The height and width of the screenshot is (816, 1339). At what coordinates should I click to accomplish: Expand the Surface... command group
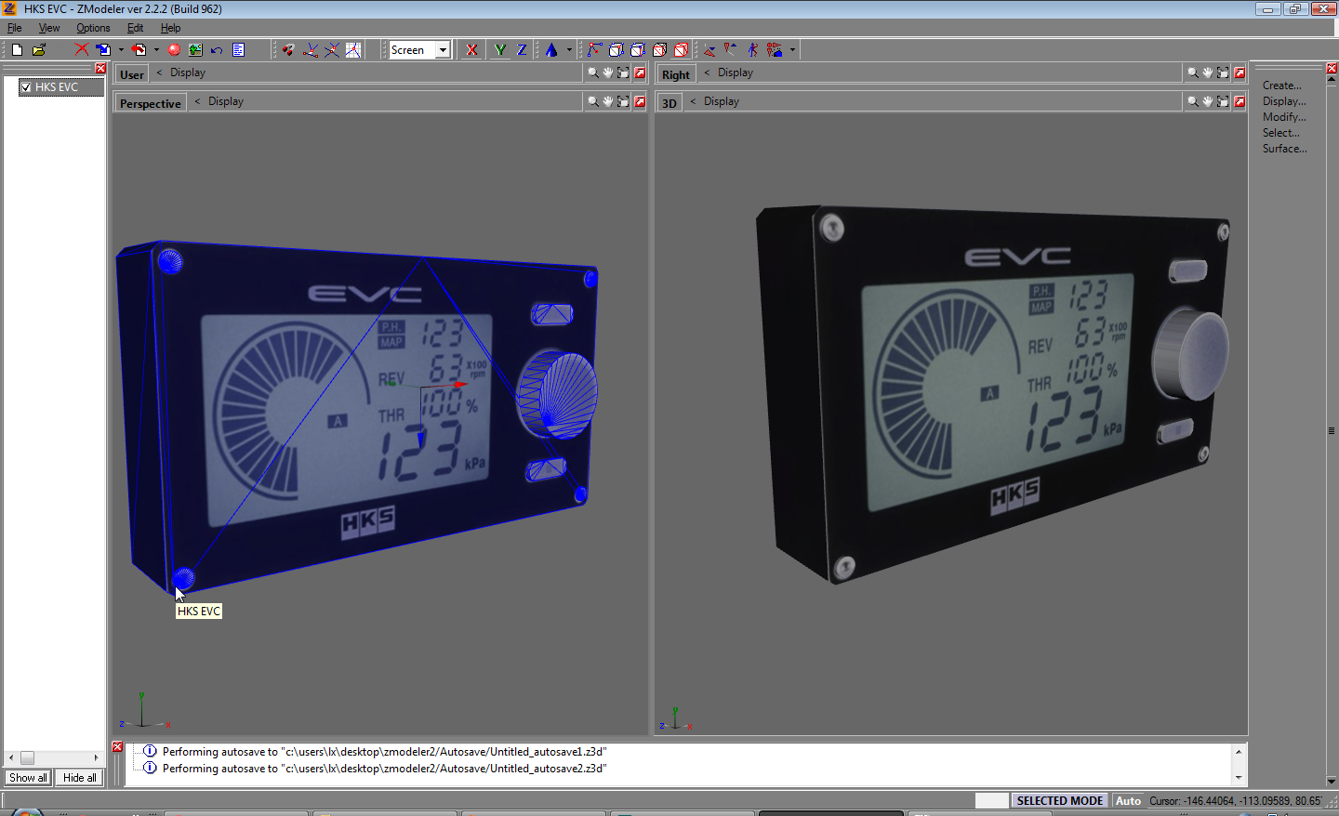pyautogui.click(x=1284, y=149)
